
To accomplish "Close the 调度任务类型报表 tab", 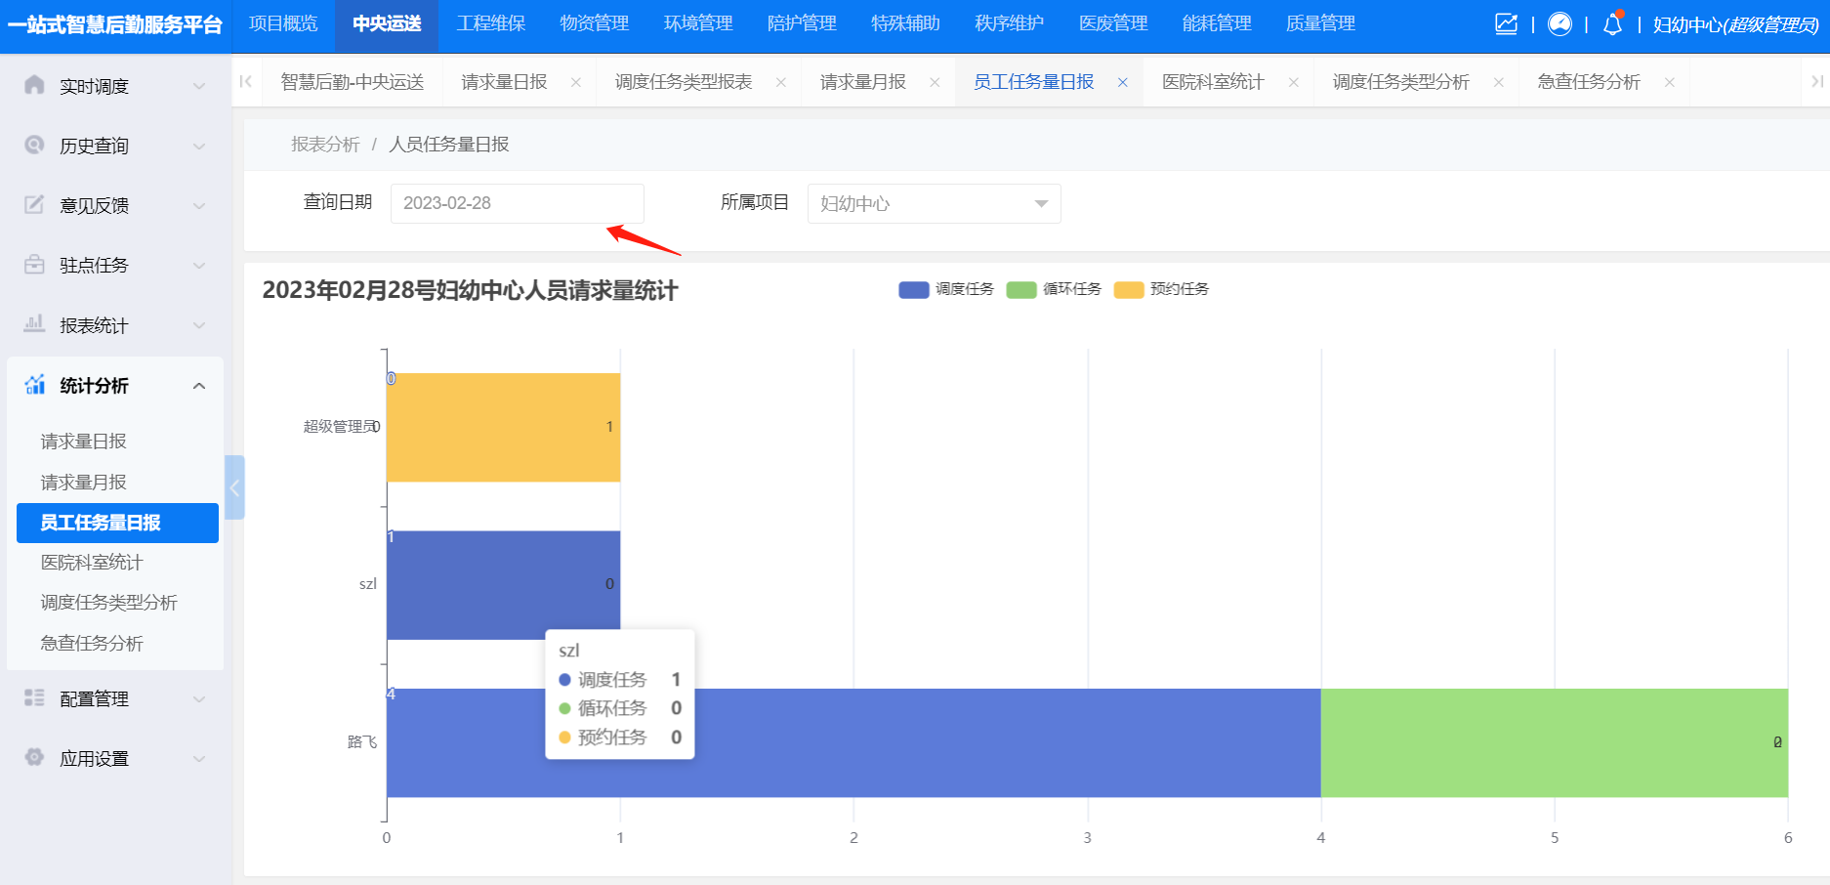I will (781, 82).
